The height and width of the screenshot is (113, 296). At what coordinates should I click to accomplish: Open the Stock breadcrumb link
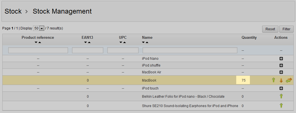pos(13,11)
